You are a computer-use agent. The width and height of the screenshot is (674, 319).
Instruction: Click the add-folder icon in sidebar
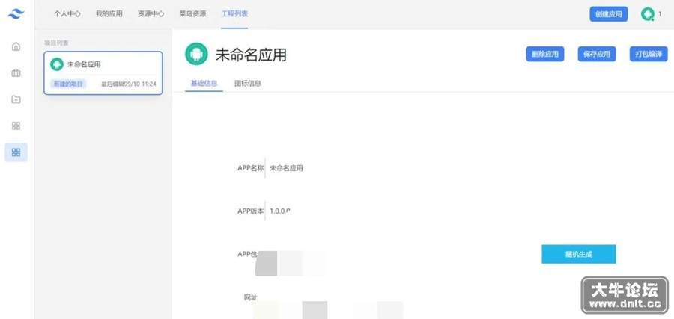16,99
